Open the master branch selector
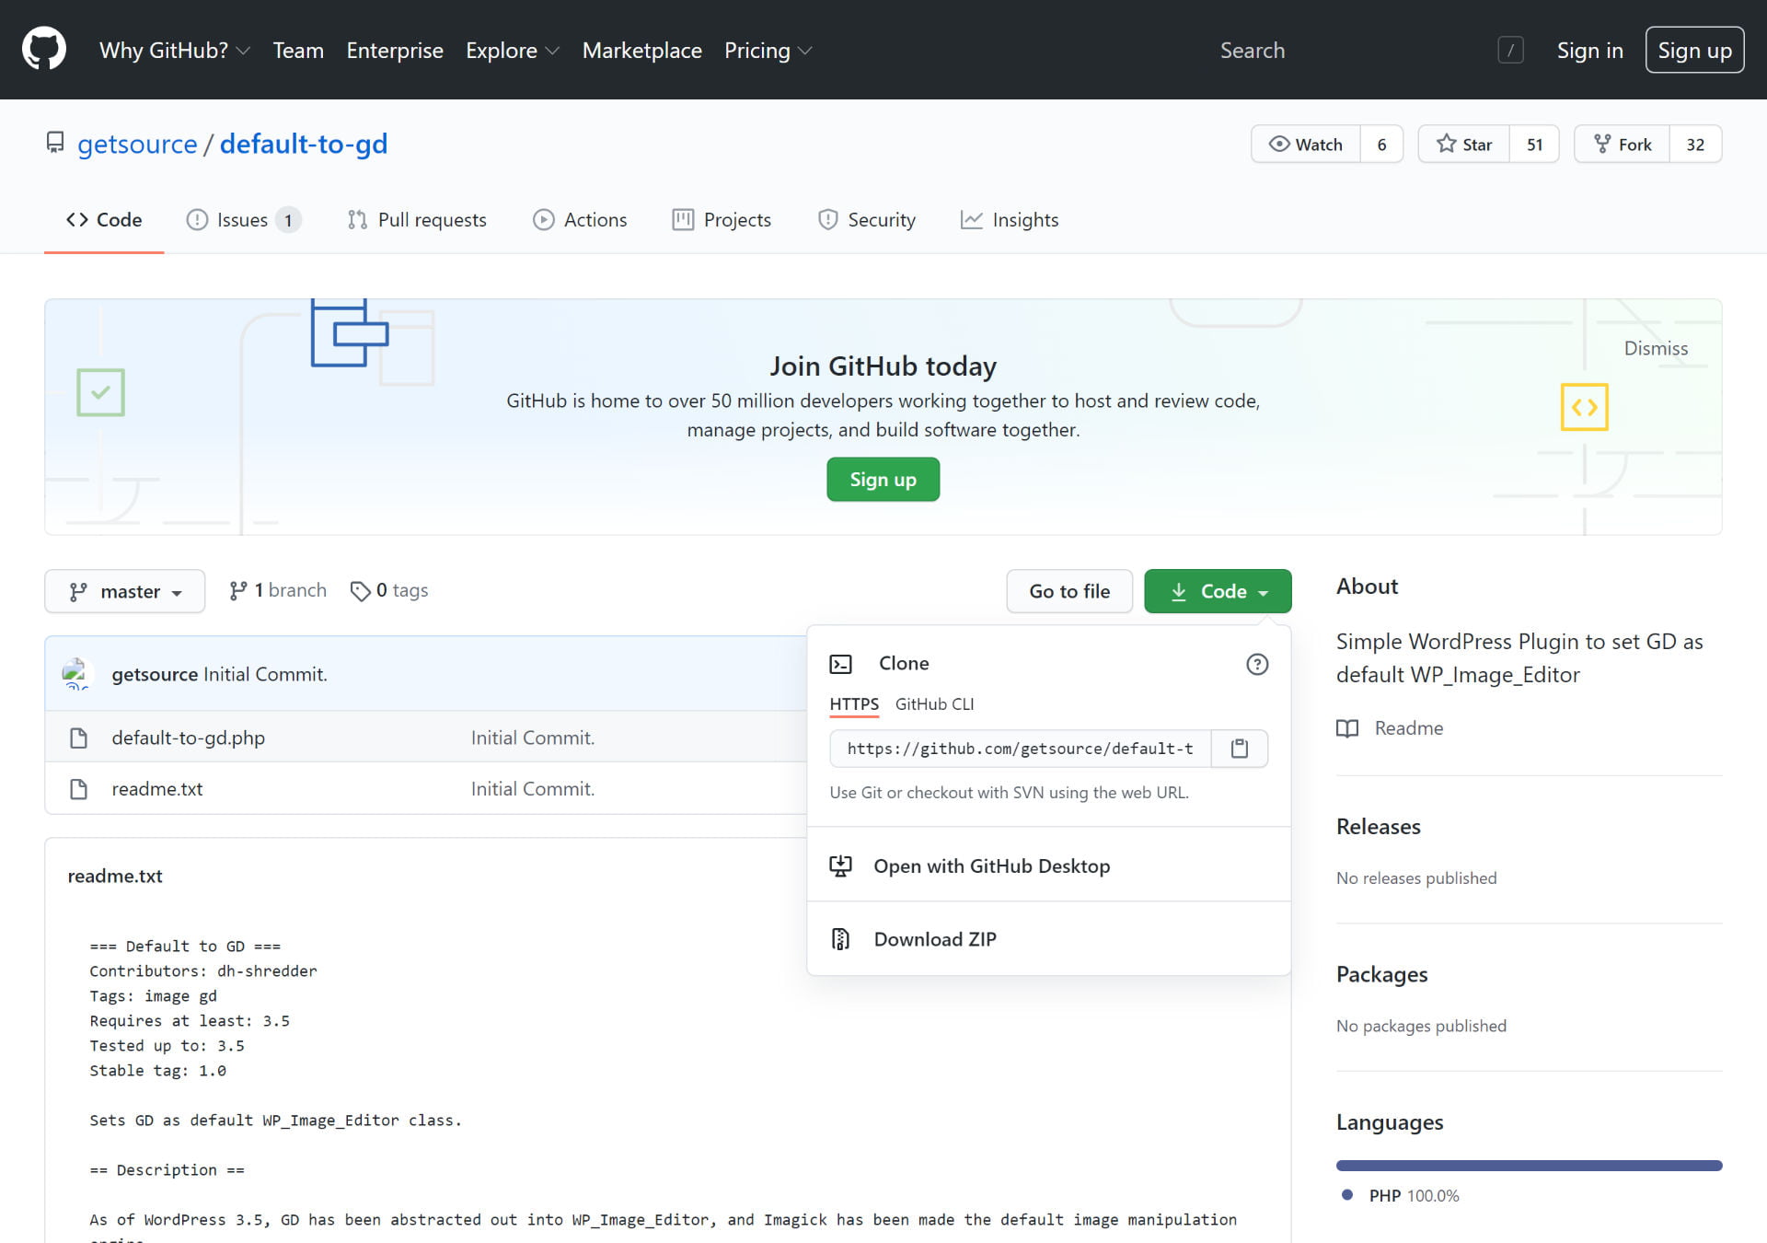 point(124,590)
